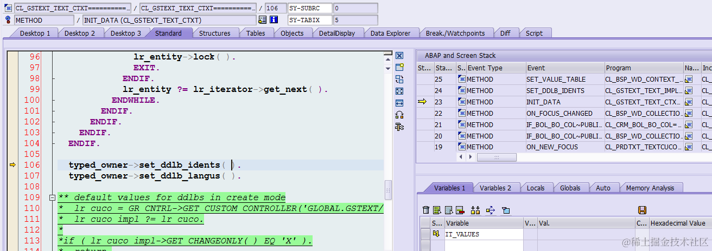Collapse the comment block at line 109

(x=52, y=197)
